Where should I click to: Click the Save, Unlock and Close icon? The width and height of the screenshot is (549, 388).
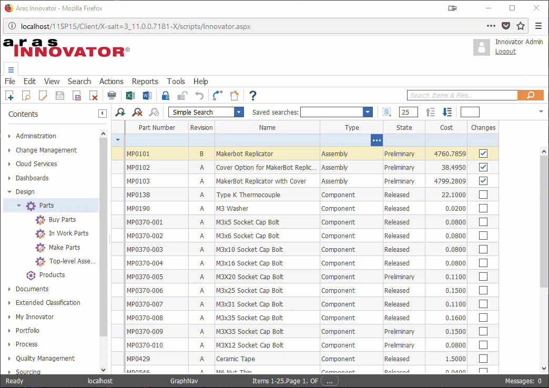point(77,96)
